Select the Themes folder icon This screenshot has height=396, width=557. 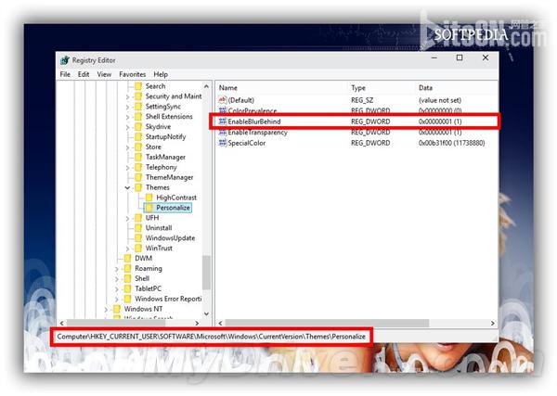coord(138,187)
